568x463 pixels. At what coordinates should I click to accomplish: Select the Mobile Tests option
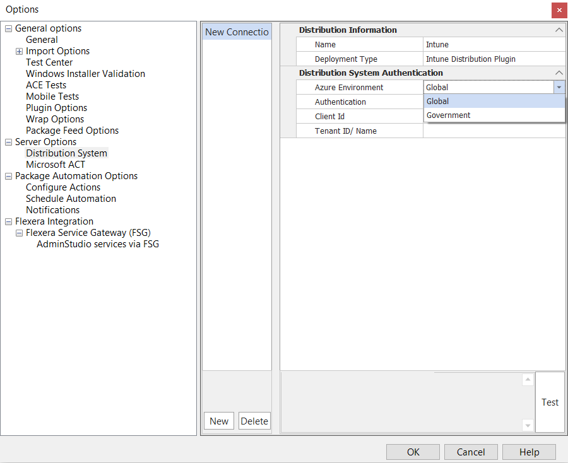52,96
